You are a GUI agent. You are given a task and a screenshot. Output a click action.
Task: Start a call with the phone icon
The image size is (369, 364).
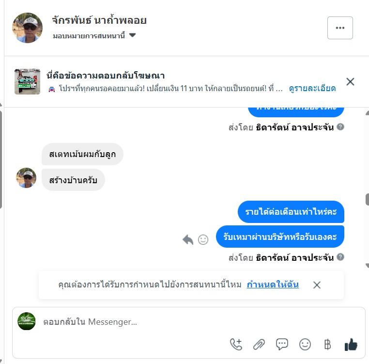click(x=236, y=344)
